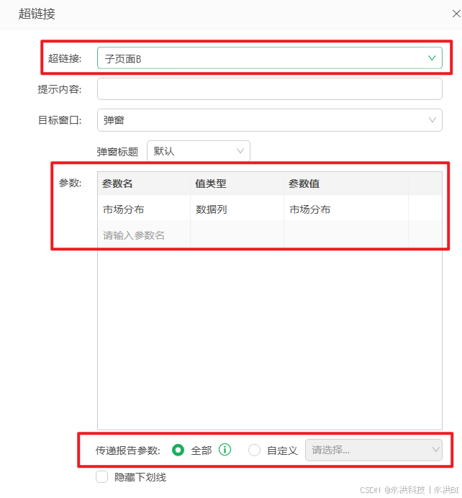Close the 超链接 dialog
462x498 pixels.
456,14
